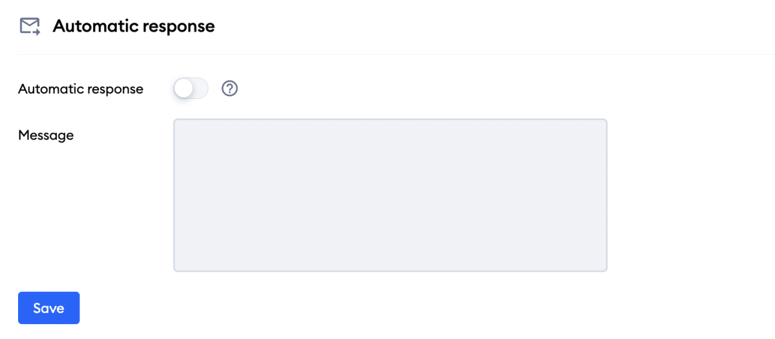
Task: Click the Save button below Message
Action: (x=48, y=308)
